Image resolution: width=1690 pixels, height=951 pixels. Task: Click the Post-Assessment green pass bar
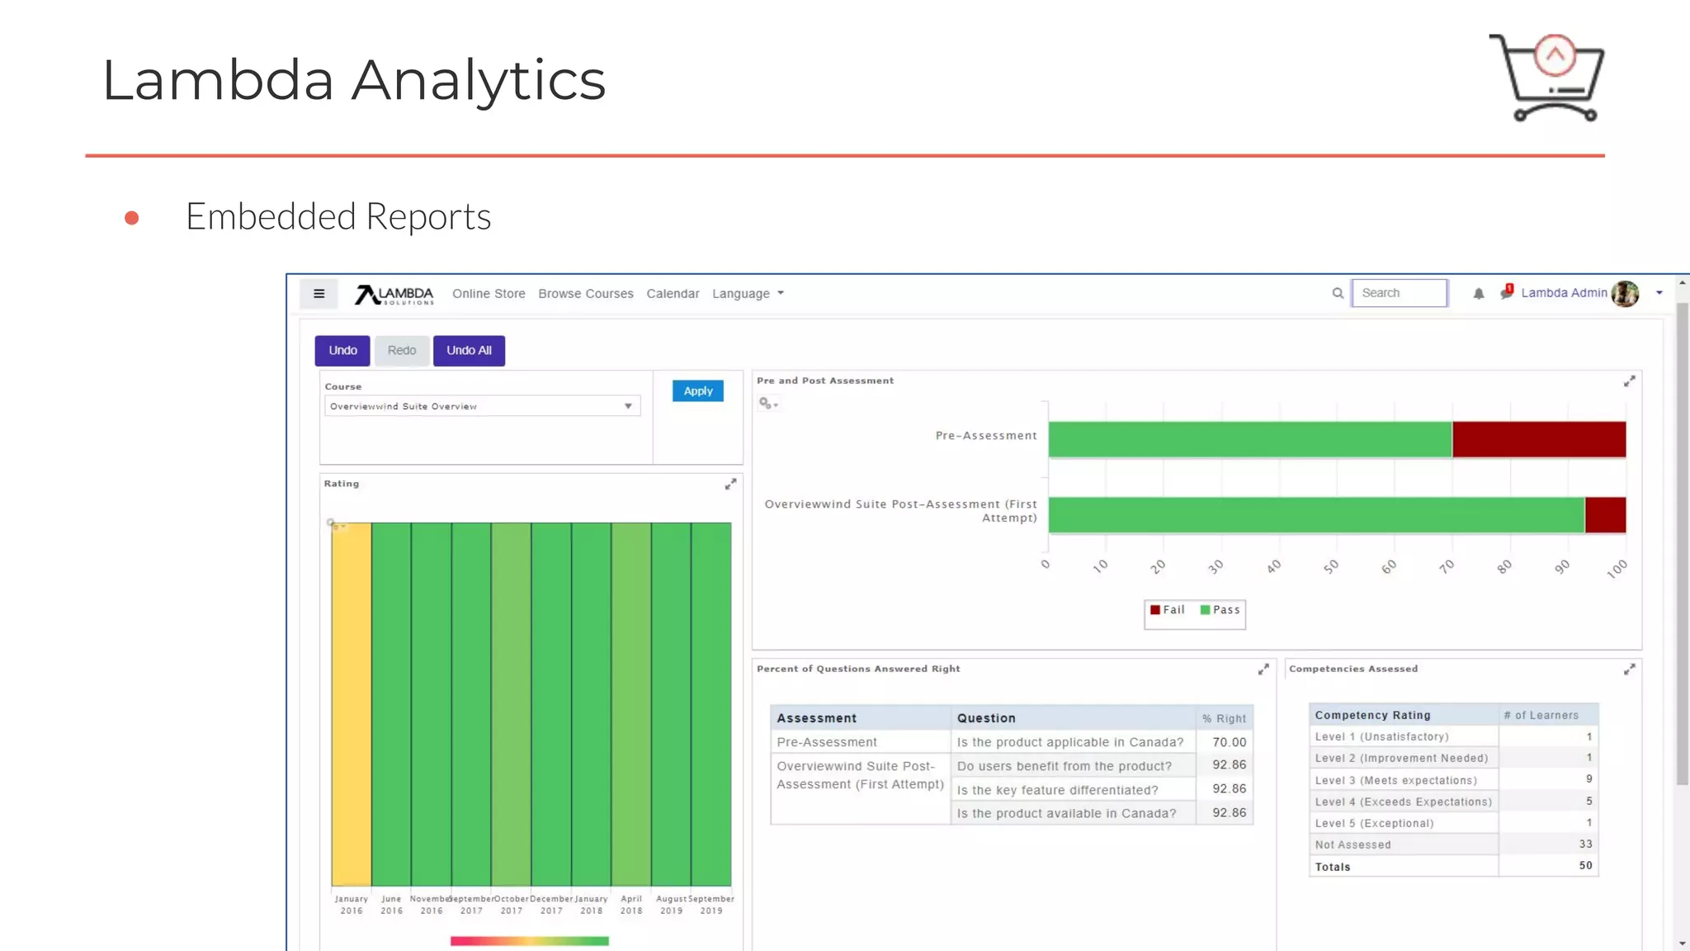[x=1317, y=515]
